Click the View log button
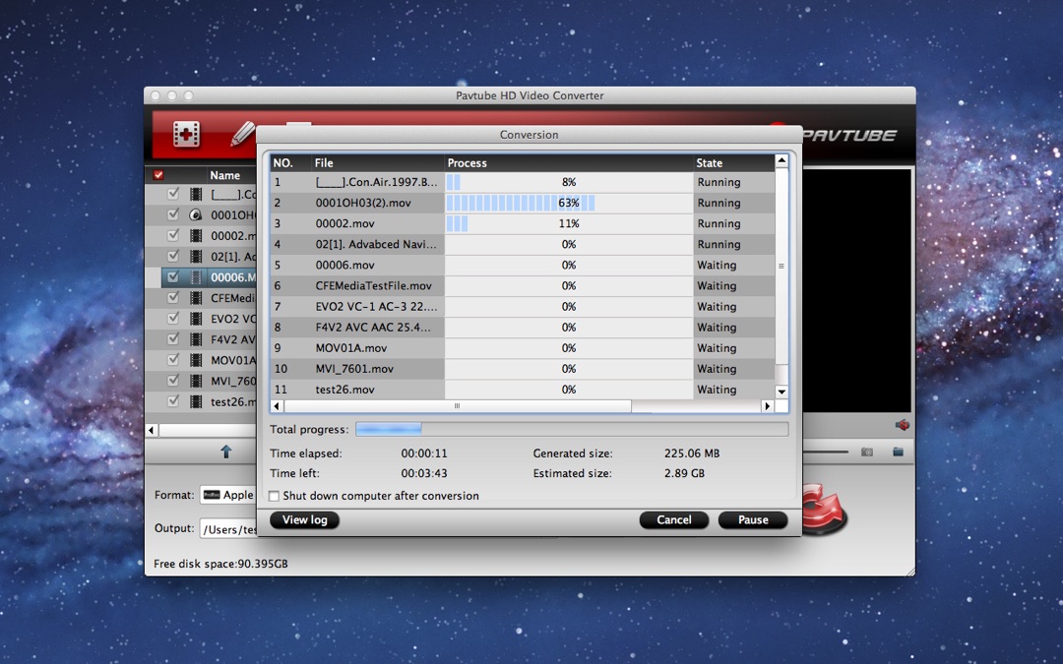 tap(304, 519)
